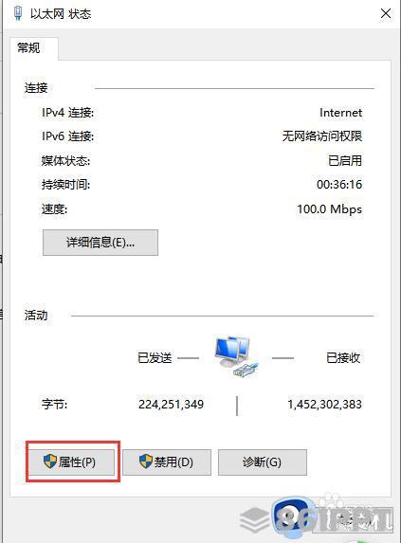Click the 已发送 label
Image resolution: width=401 pixels, height=543 pixels.
click(155, 357)
